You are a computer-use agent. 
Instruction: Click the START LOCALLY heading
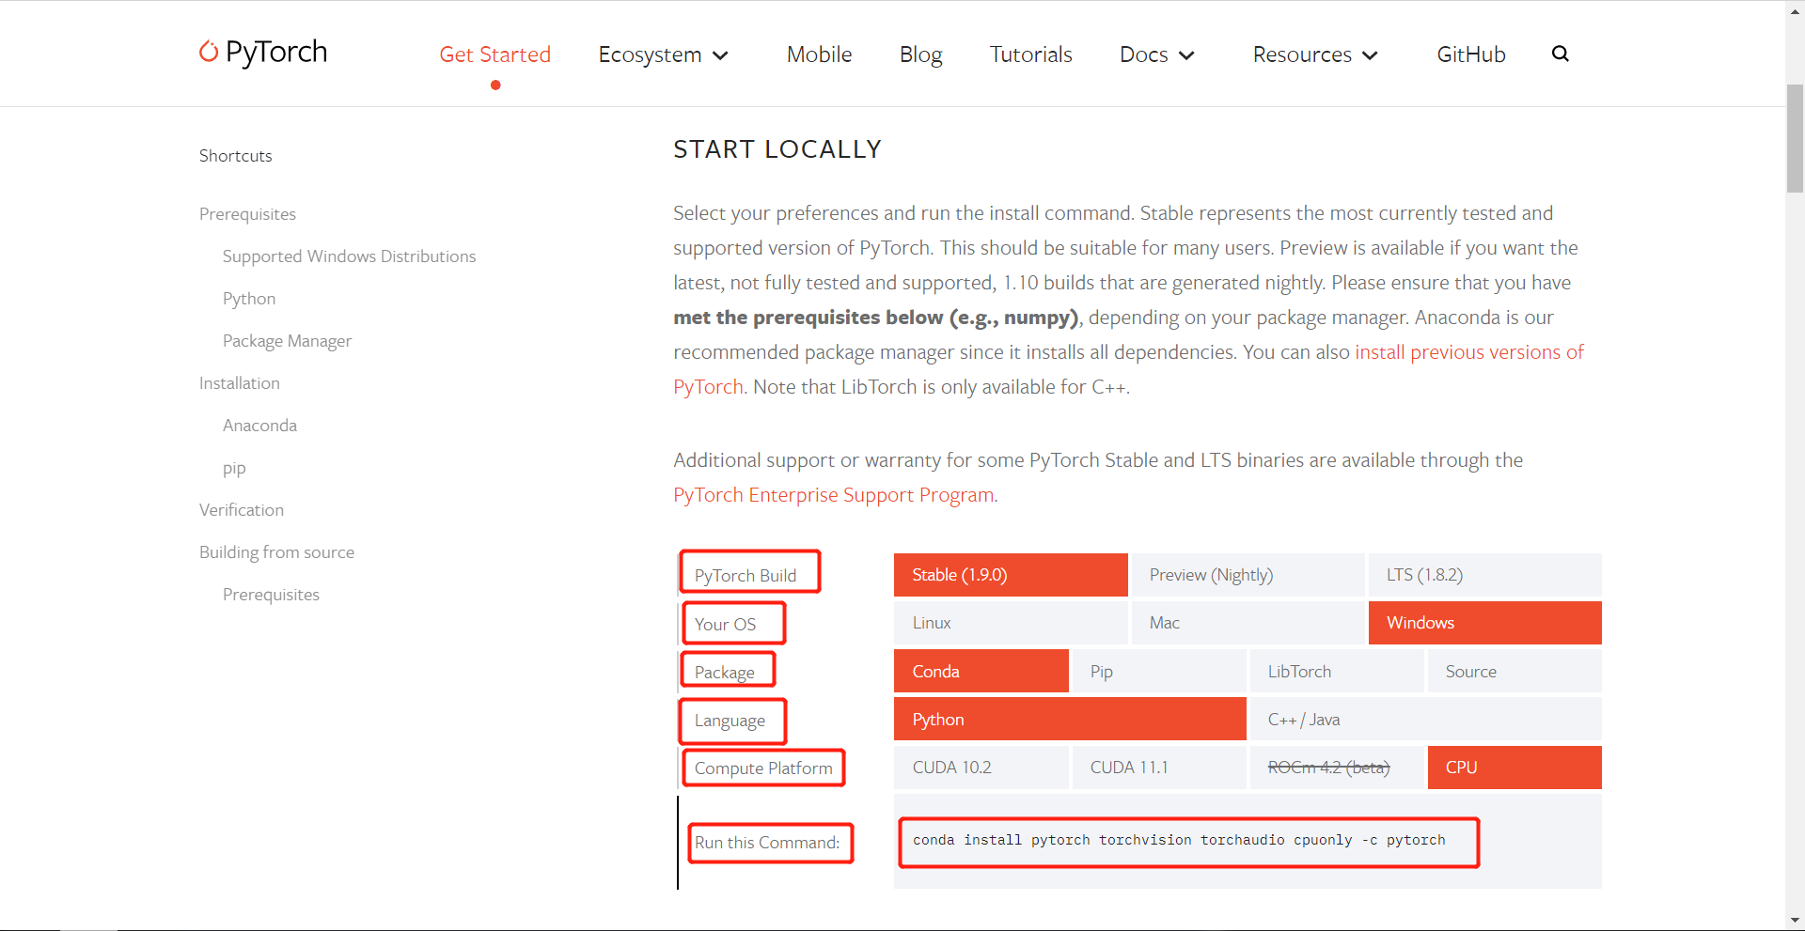pos(777,149)
